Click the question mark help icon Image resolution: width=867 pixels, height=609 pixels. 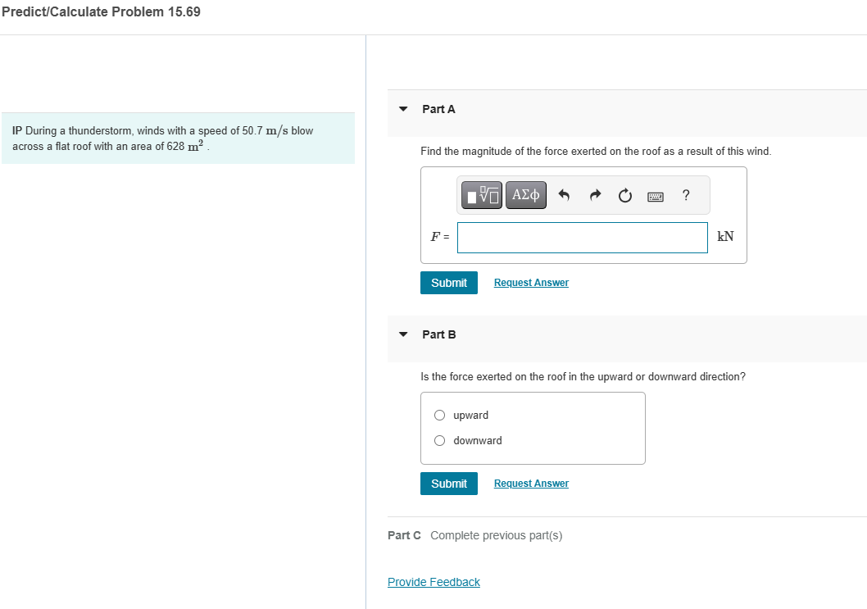click(x=685, y=195)
